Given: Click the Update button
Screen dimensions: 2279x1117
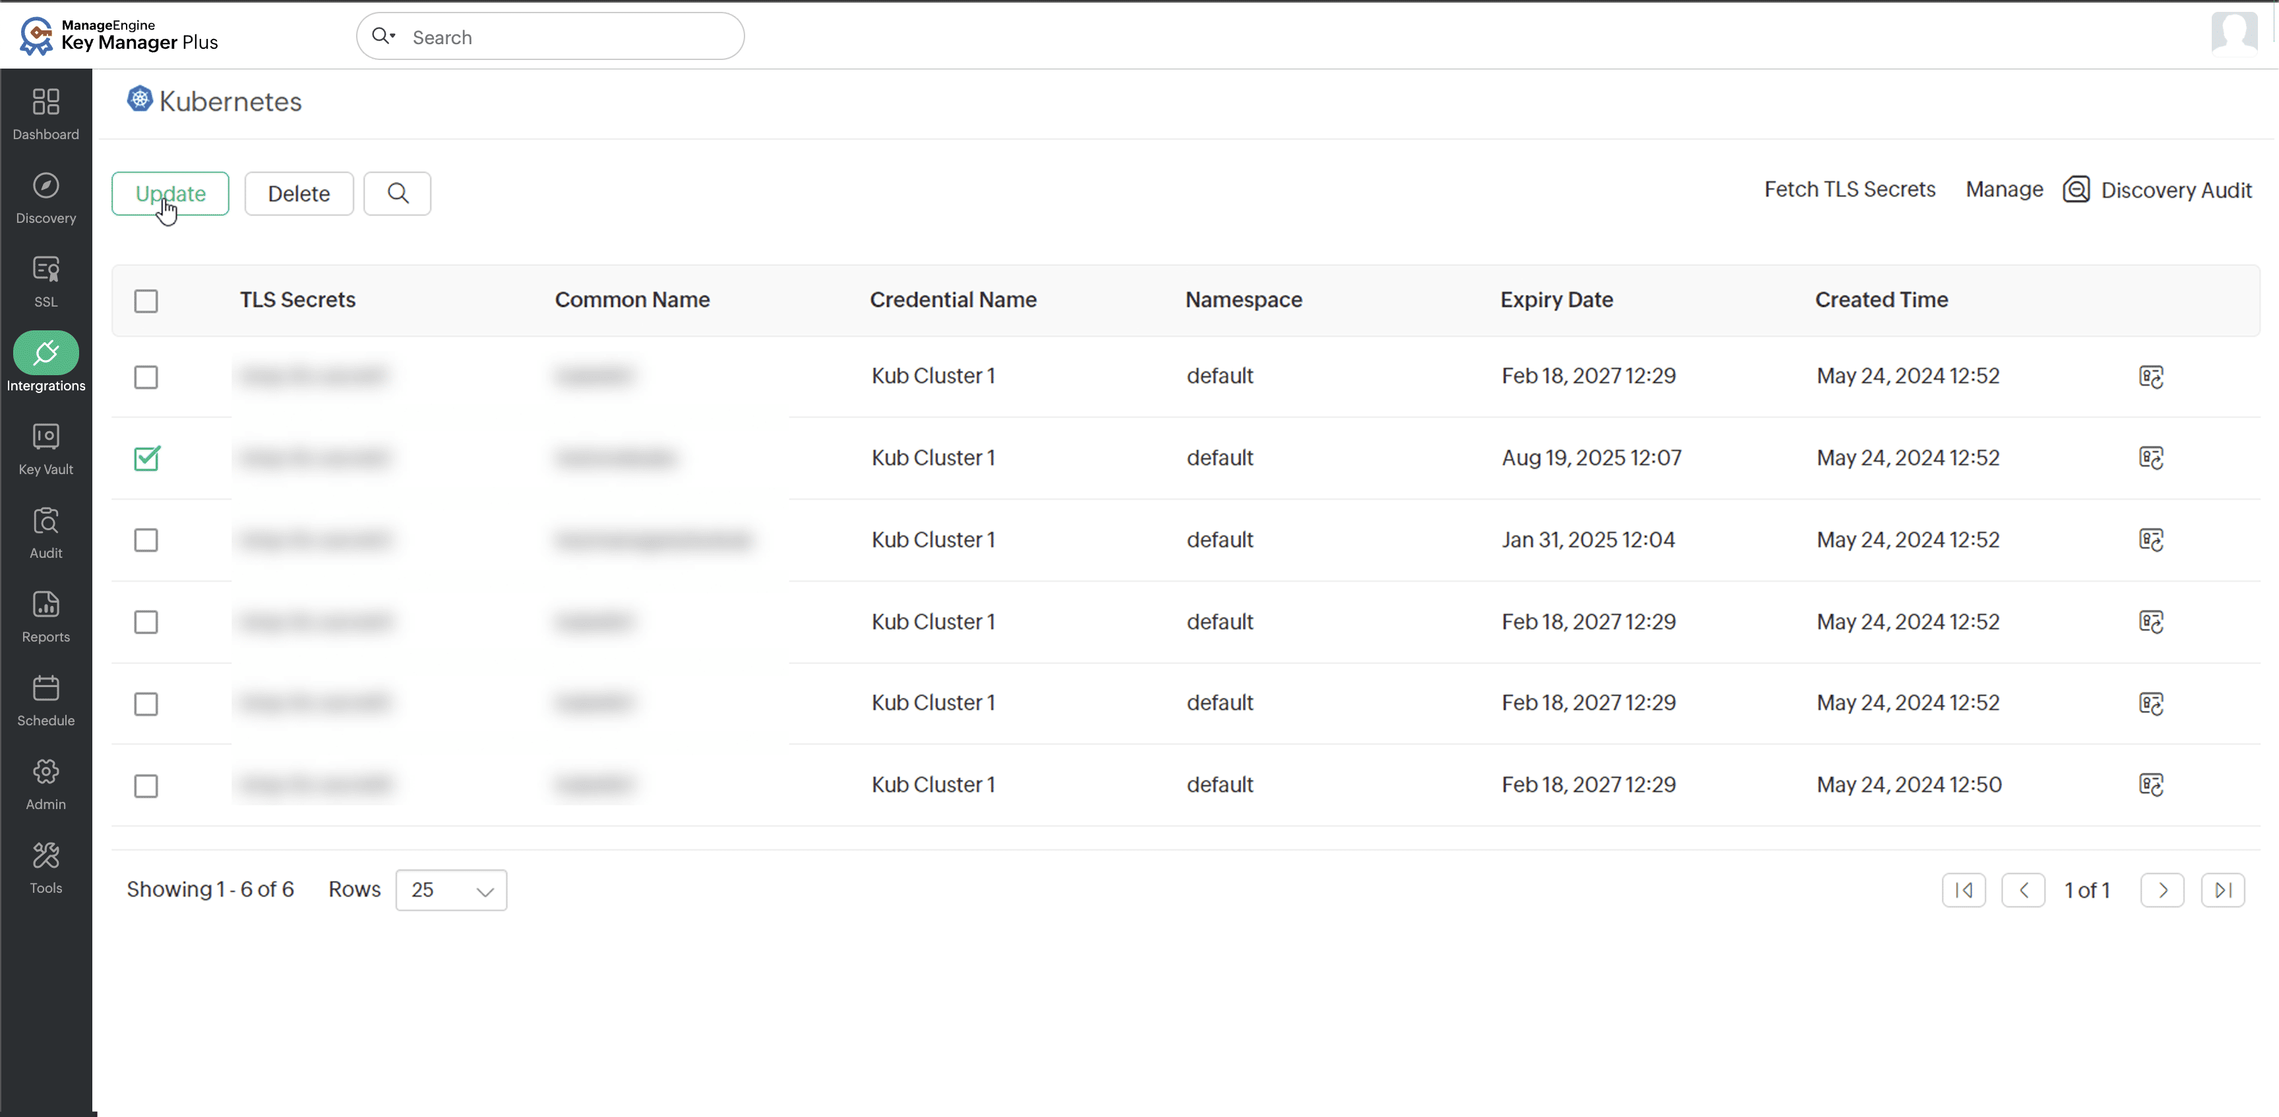Looking at the screenshot, I should tap(170, 194).
